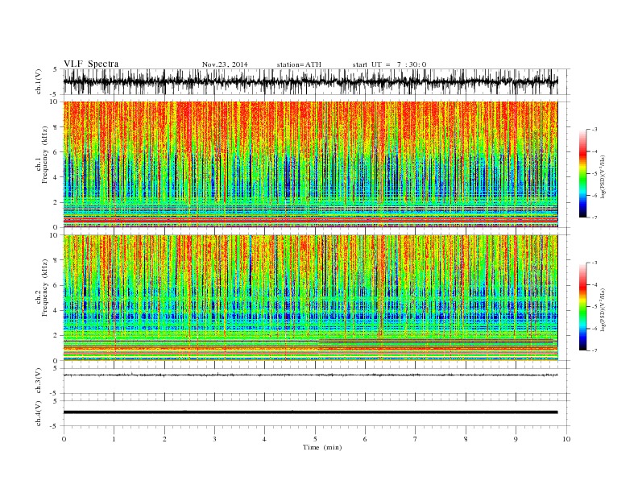Click the upper color scale bar for ch.1

point(582,173)
